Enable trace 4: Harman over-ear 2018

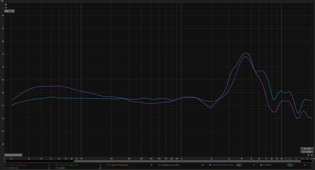[159, 165]
